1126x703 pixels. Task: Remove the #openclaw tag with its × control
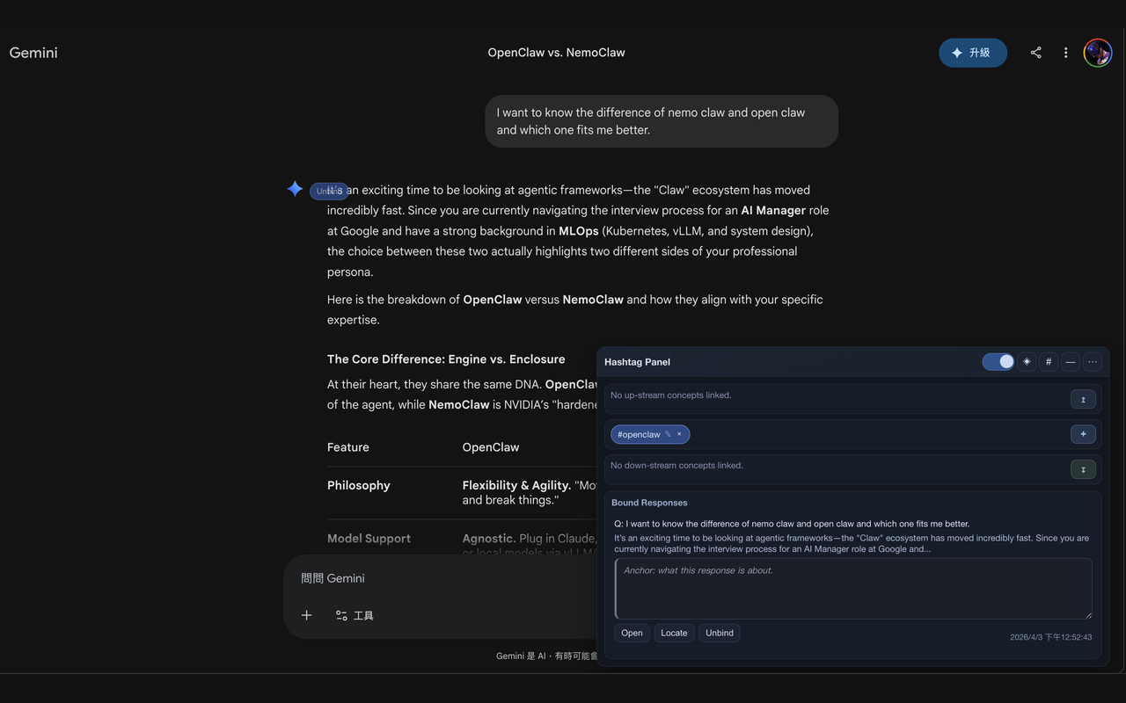pyautogui.click(x=678, y=433)
